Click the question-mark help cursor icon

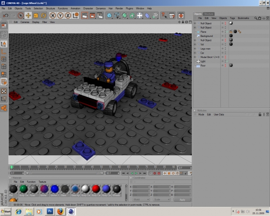tap(164, 15)
